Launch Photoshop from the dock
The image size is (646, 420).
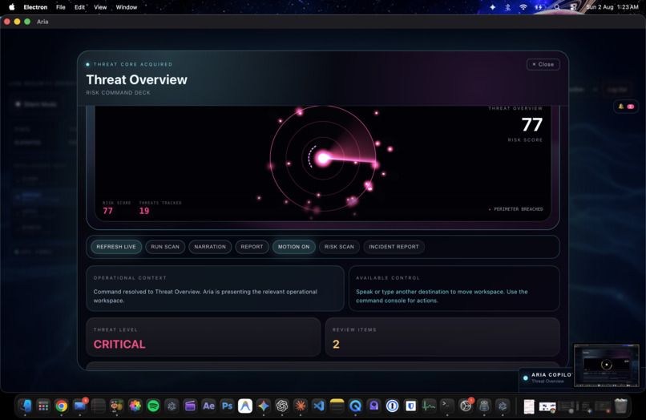click(227, 406)
